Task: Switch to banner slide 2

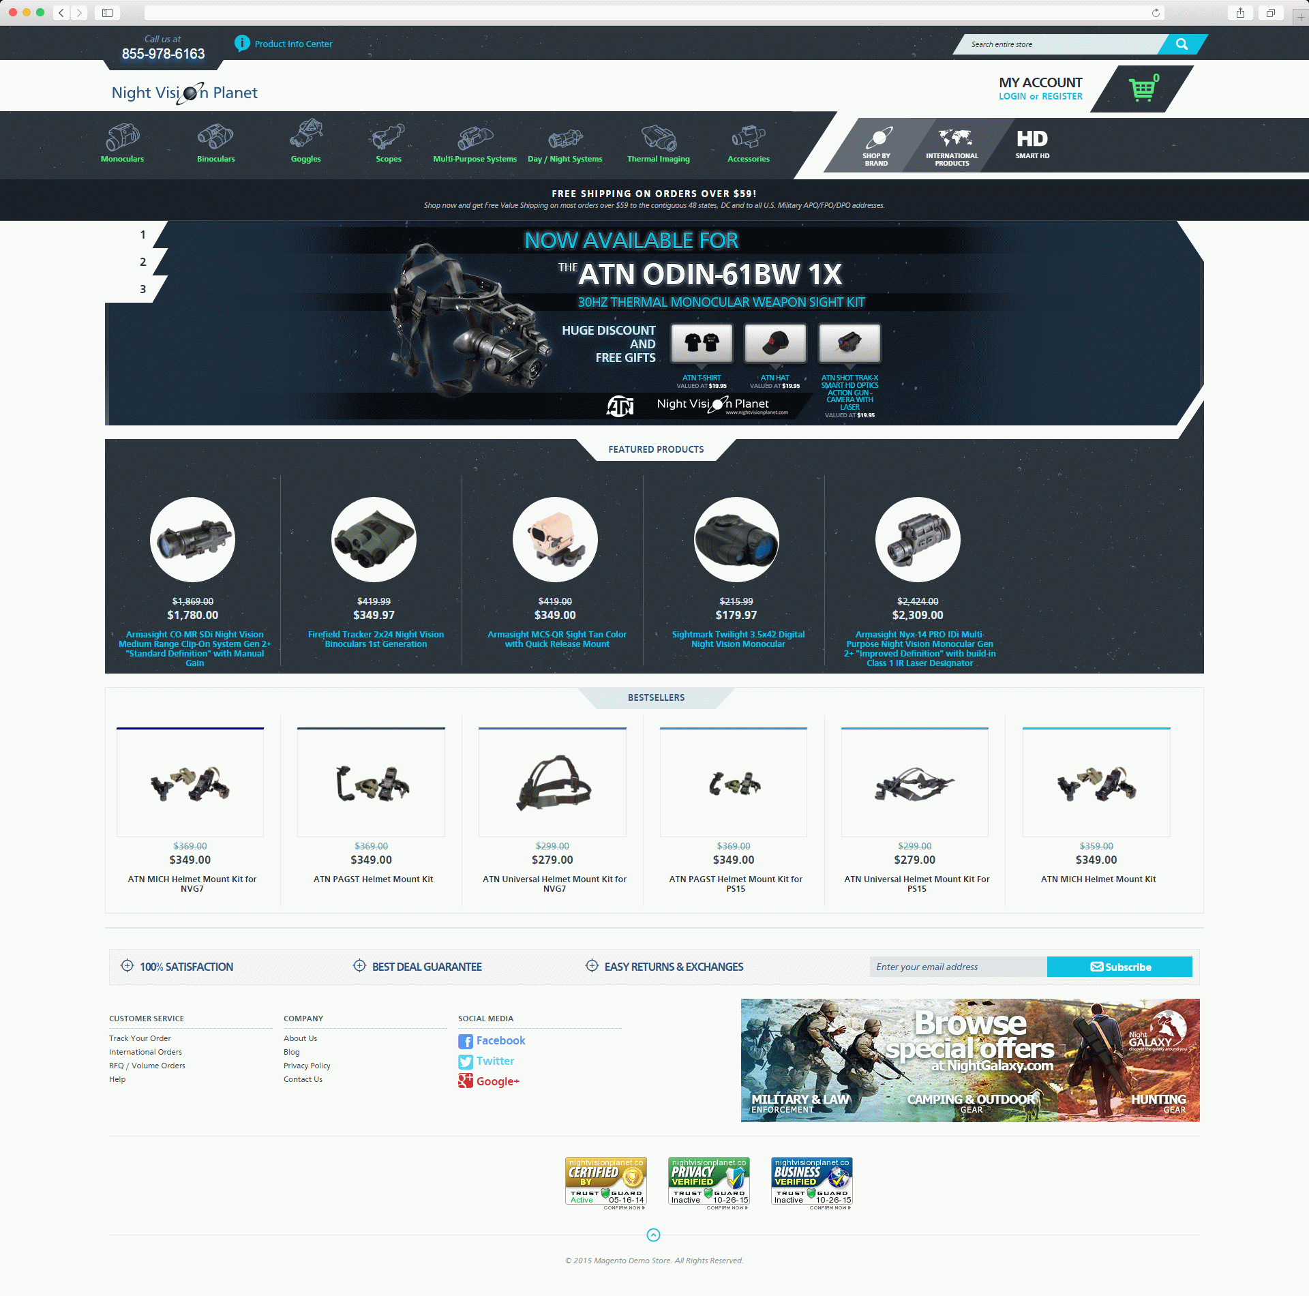Action: [142, 262]
